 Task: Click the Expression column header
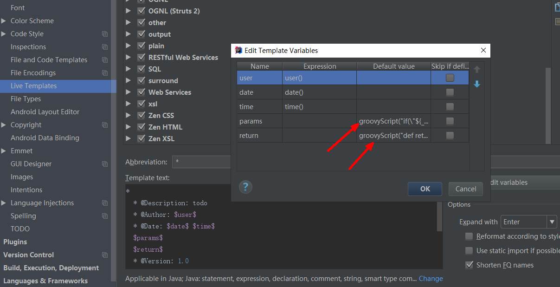[x=320, y=66]
